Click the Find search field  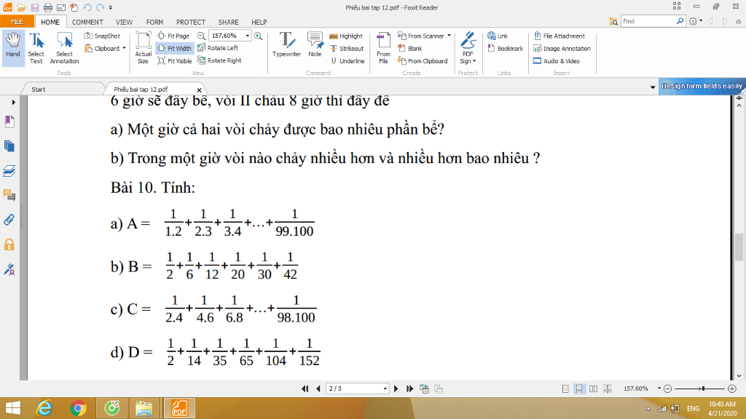coord(649,21)
